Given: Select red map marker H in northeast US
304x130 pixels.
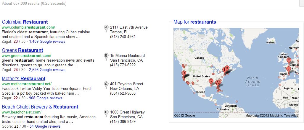Looking at the screenshot, I should pyautogui.click(x=227, y=68).
